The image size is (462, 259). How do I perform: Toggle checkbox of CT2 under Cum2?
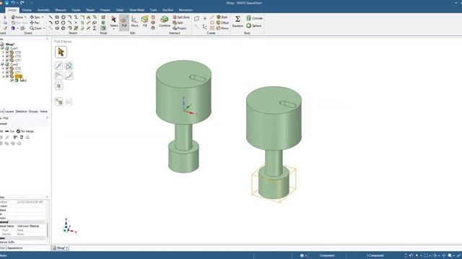(x=7, y=68)
